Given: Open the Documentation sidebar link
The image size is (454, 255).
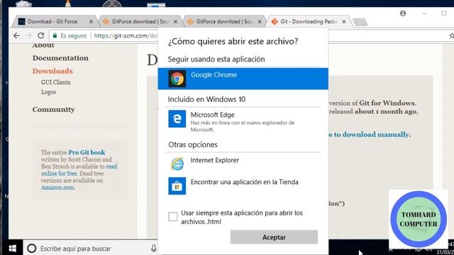Looking at the screenshot, I should (x=60, y=58).
